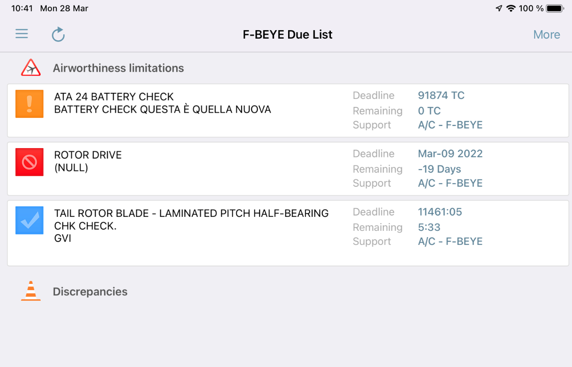The height and width of the screenshot is (367, 572).
Task: Tap the Mar-09 2022 deadline value
Action: coord(450,154)
